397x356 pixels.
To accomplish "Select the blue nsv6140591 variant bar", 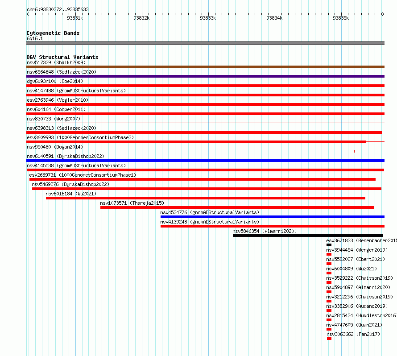I will click(x=205, y=161).
